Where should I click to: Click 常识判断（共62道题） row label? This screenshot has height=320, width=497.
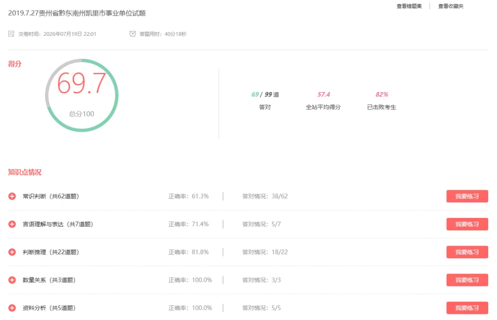51,196
